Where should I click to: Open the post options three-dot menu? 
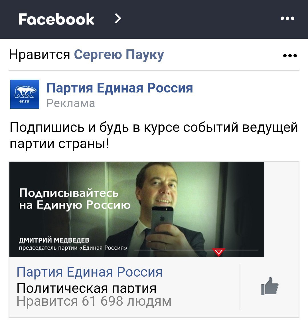coord(290,55)
